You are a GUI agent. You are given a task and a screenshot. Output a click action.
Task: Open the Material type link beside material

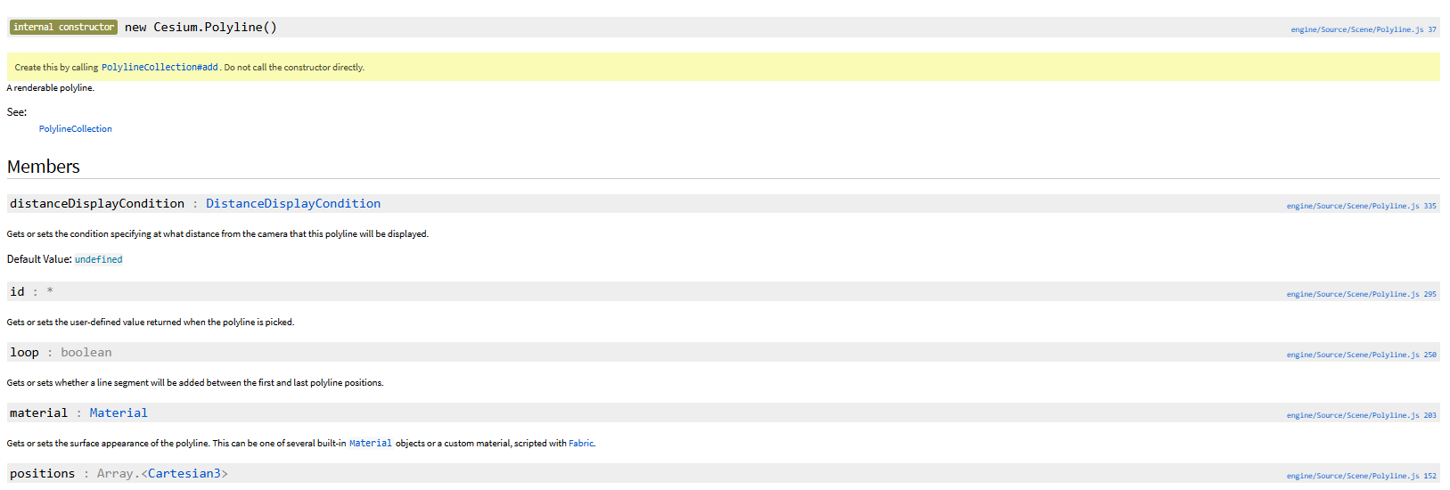(x=119, y=413)
